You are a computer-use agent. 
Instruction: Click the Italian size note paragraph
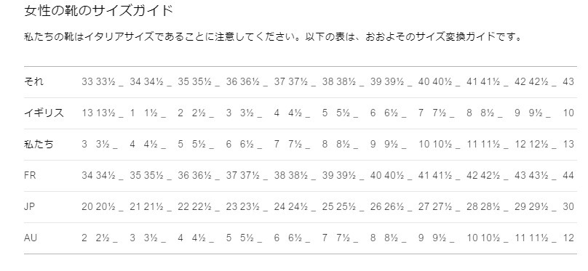(273, 37)
